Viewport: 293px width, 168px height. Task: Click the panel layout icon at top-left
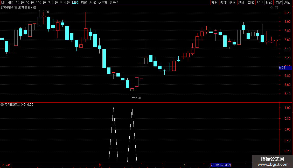pyautogui.click(x=3, y=2)
